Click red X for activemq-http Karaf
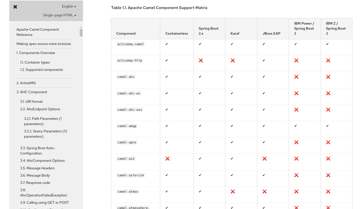Screen dimensions: 364x209 tap(233, 60)
